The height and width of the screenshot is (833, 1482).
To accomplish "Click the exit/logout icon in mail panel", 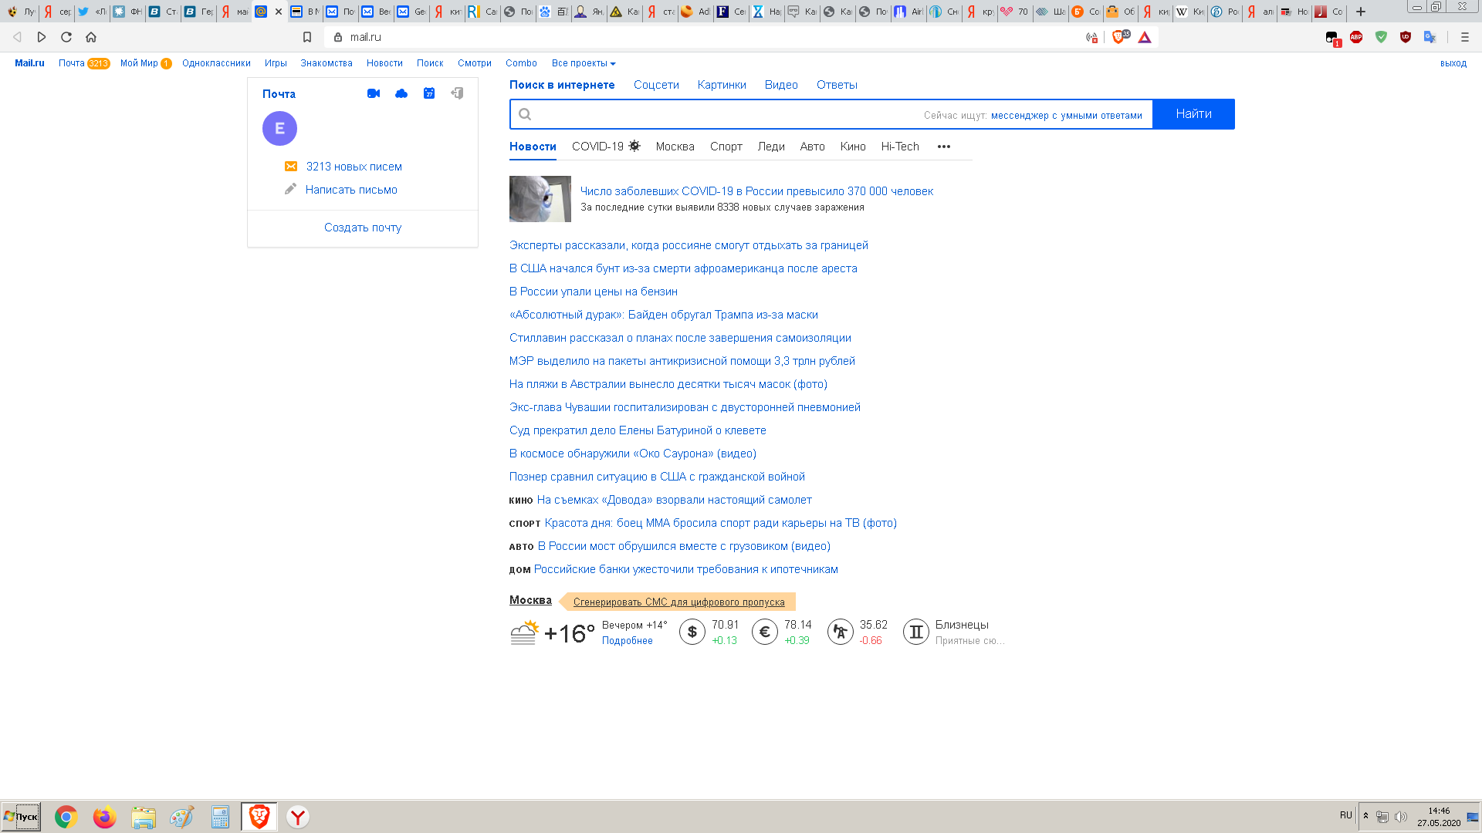I will [x=457, y=93].
